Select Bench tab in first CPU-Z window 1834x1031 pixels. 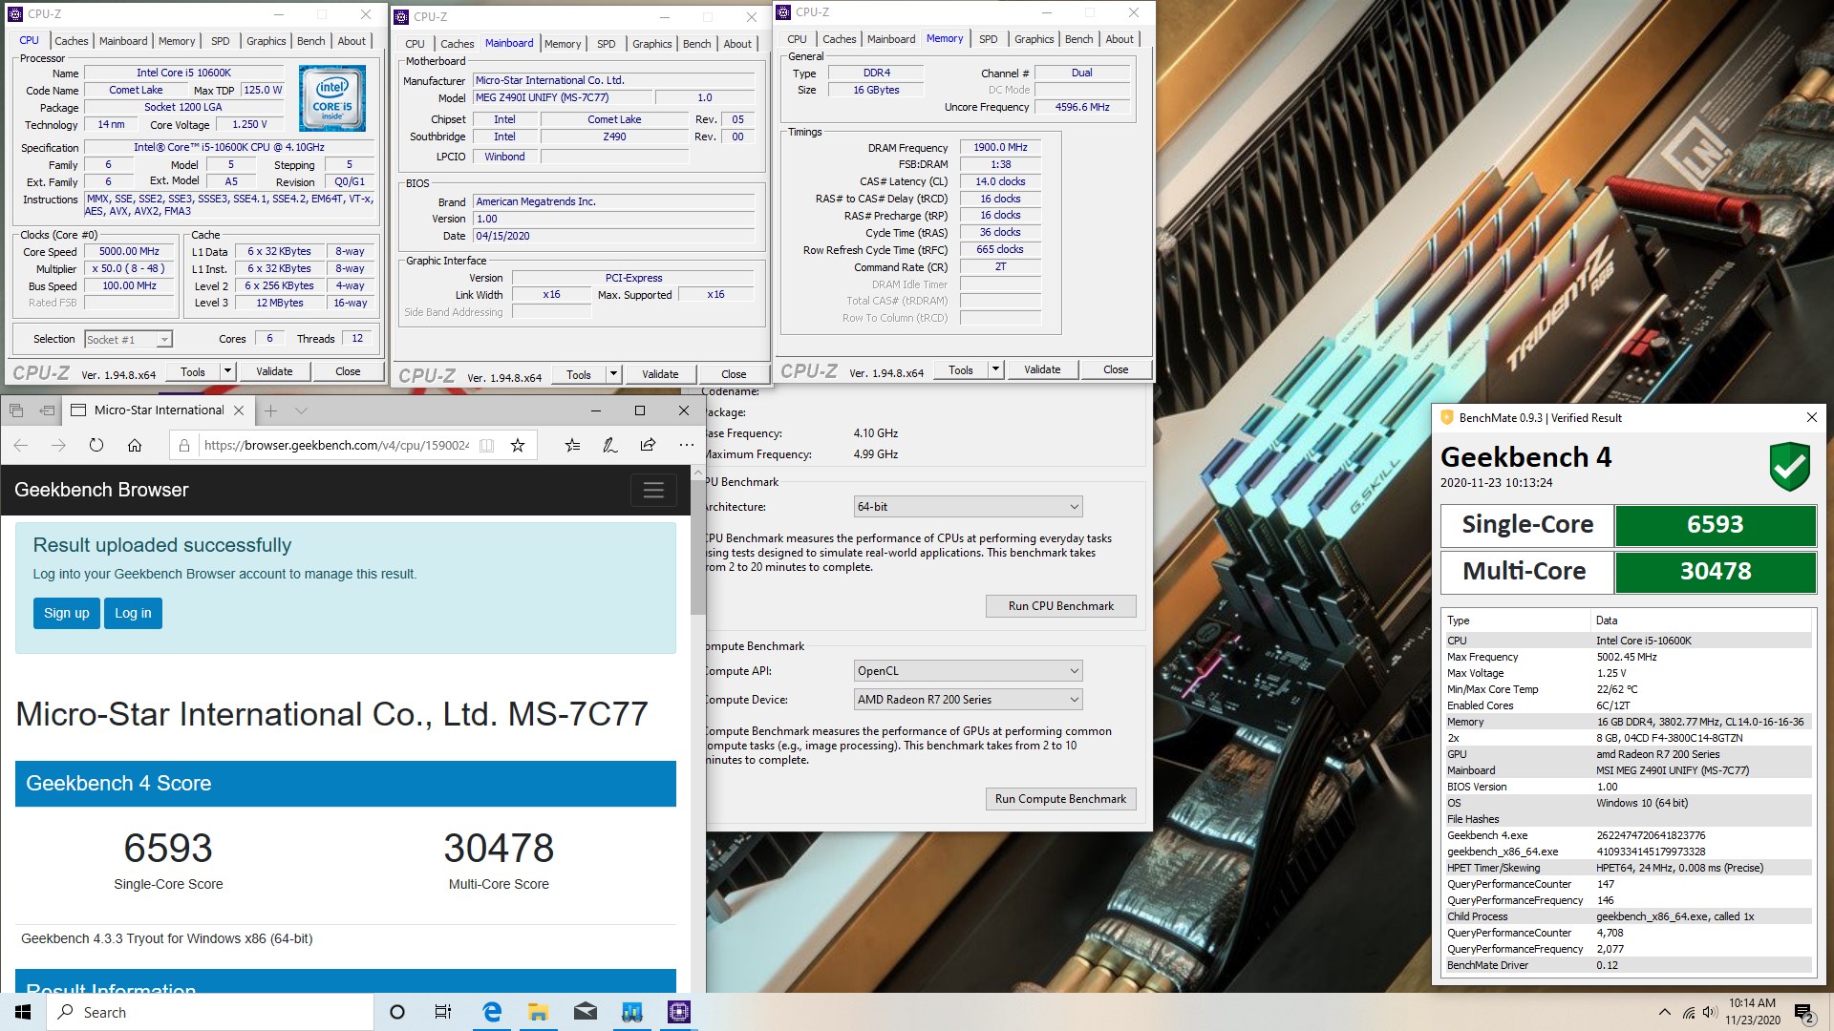(x=310, y=41)
